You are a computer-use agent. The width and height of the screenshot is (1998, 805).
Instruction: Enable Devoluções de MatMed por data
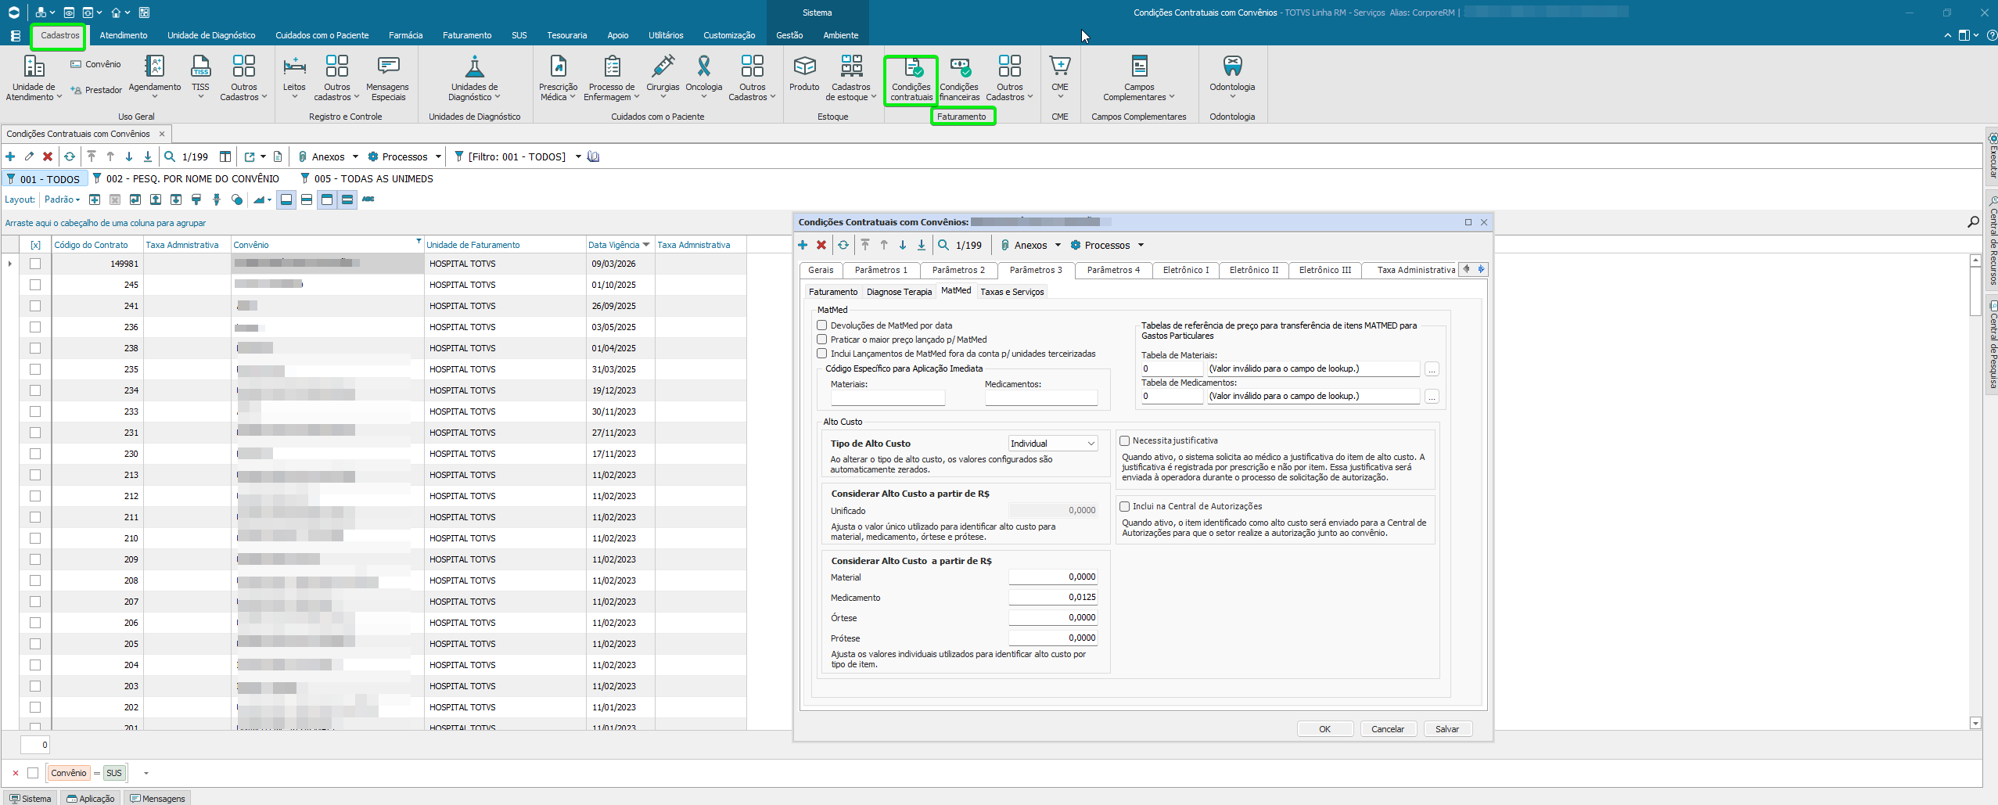coord(822,325)
